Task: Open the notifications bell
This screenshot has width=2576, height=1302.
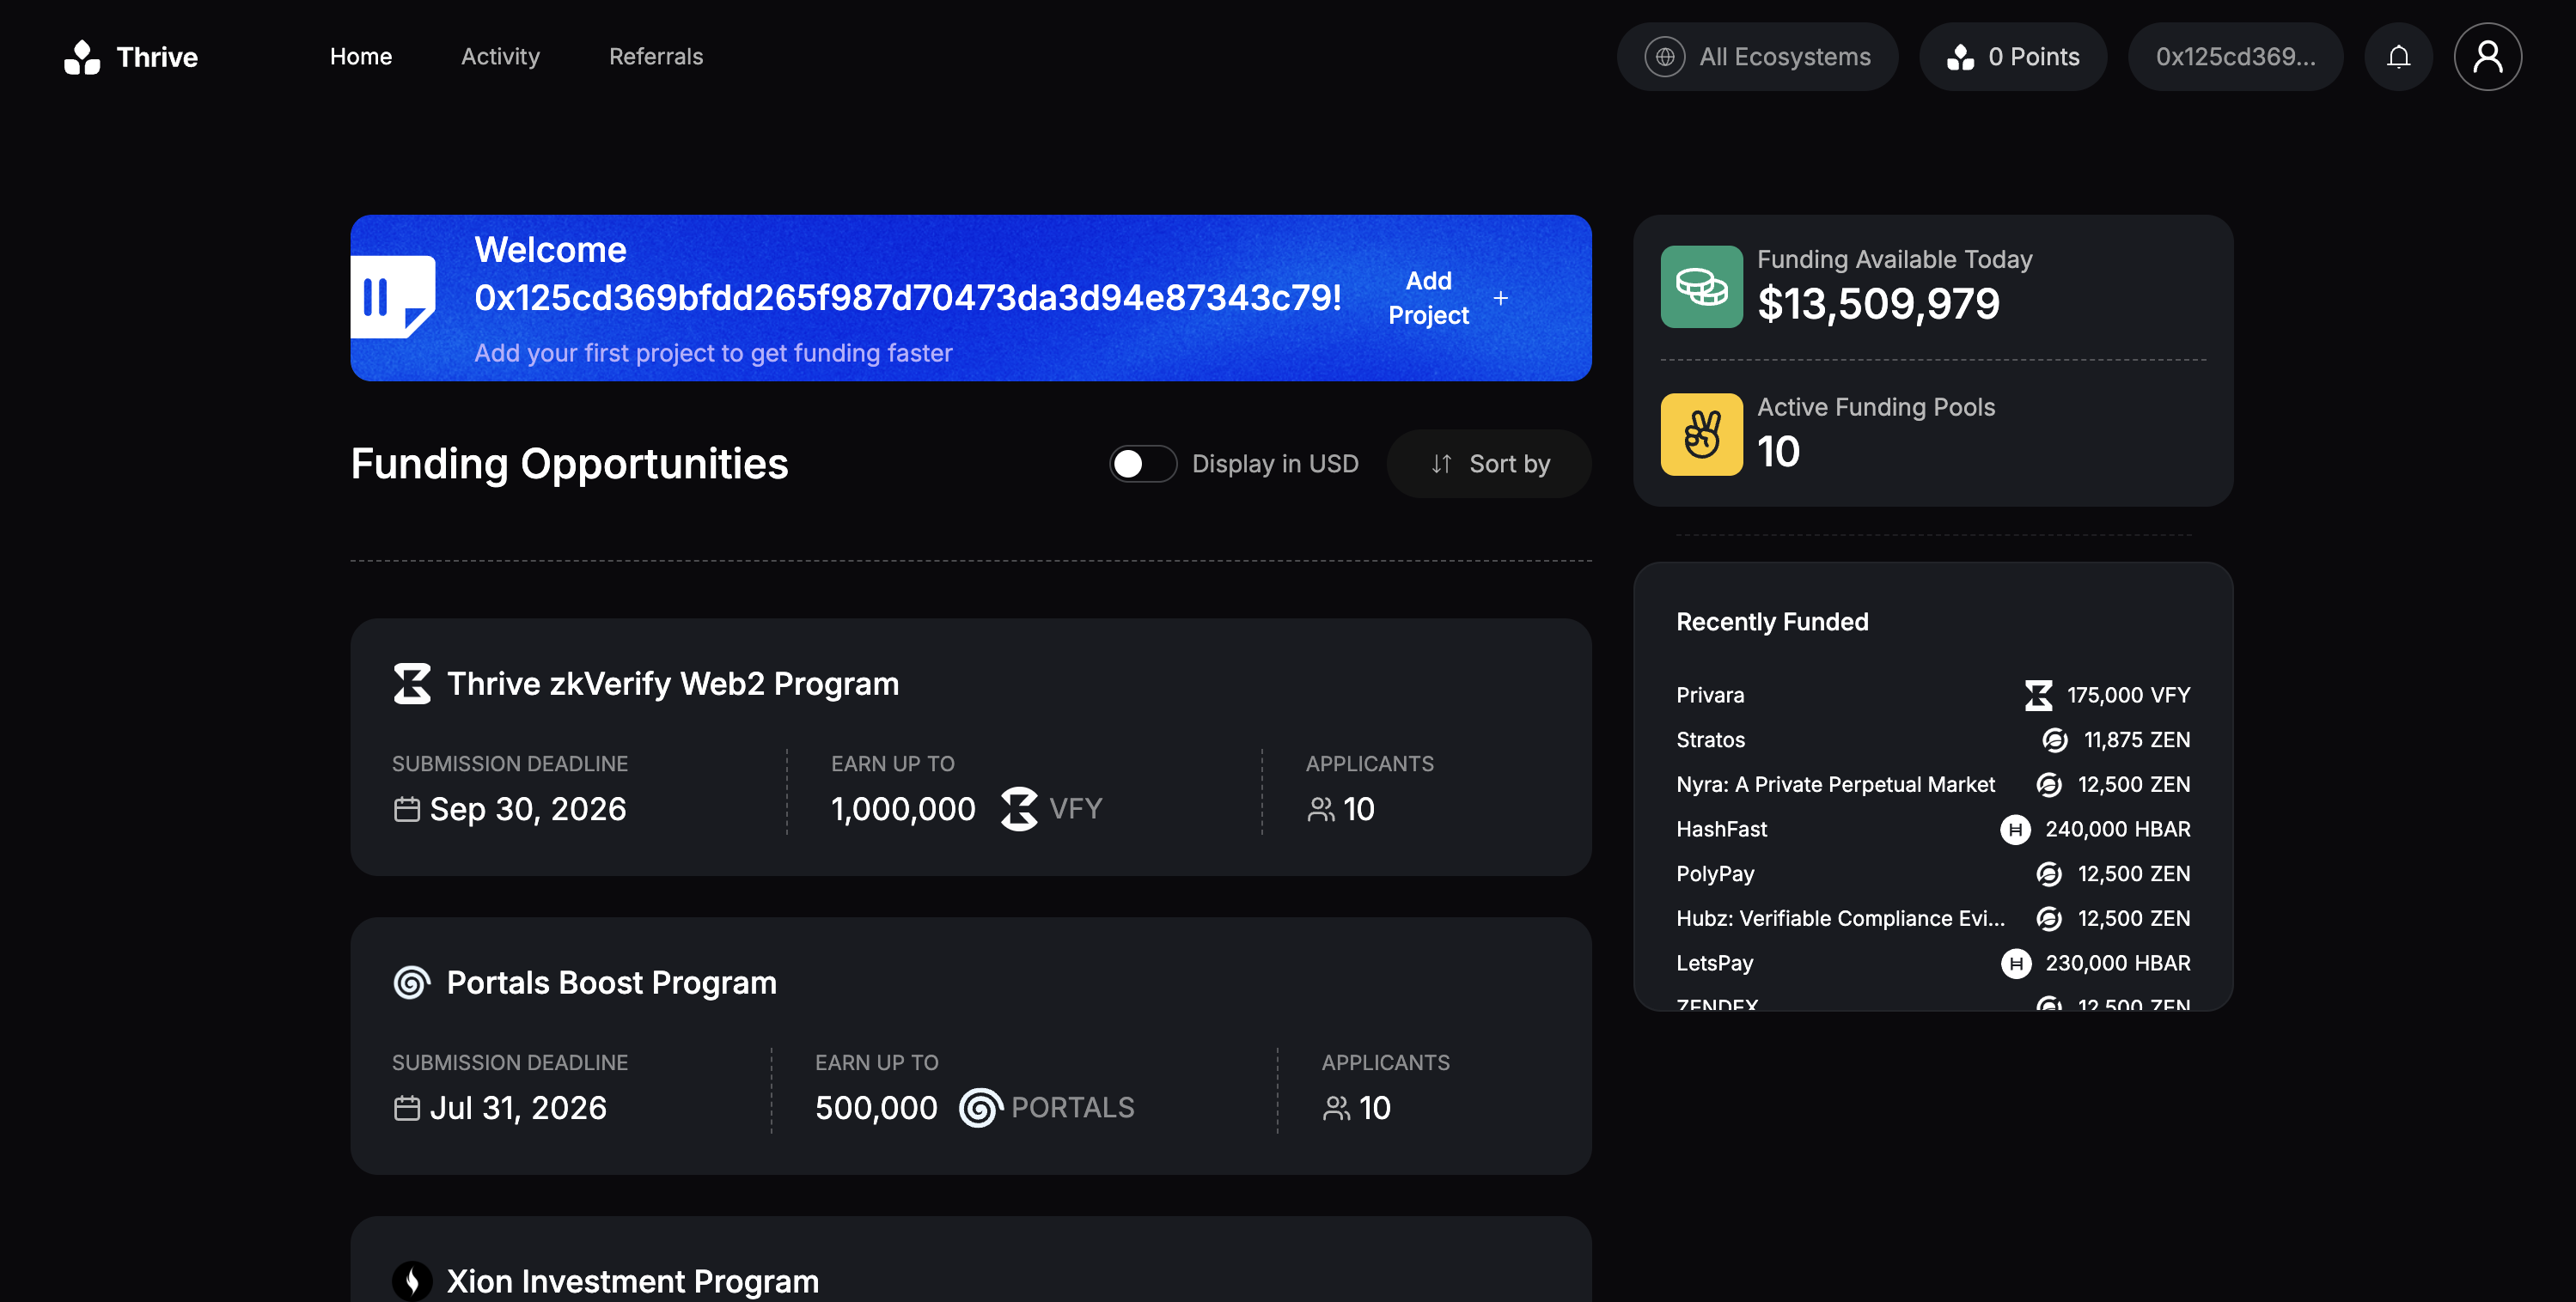Action: click(x=2397, y=57)
